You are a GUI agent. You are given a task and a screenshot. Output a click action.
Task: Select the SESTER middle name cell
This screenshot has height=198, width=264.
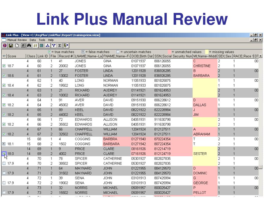pos(205,154)
